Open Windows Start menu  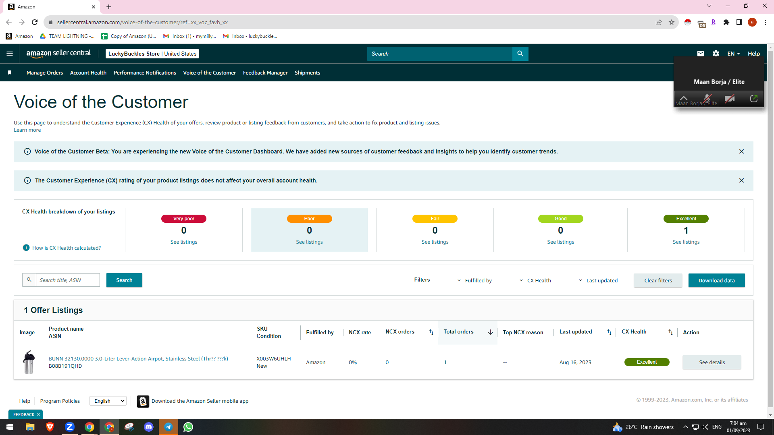coord(10,427)
